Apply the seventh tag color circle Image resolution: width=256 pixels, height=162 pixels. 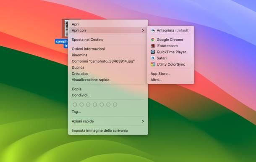[115, 104]
